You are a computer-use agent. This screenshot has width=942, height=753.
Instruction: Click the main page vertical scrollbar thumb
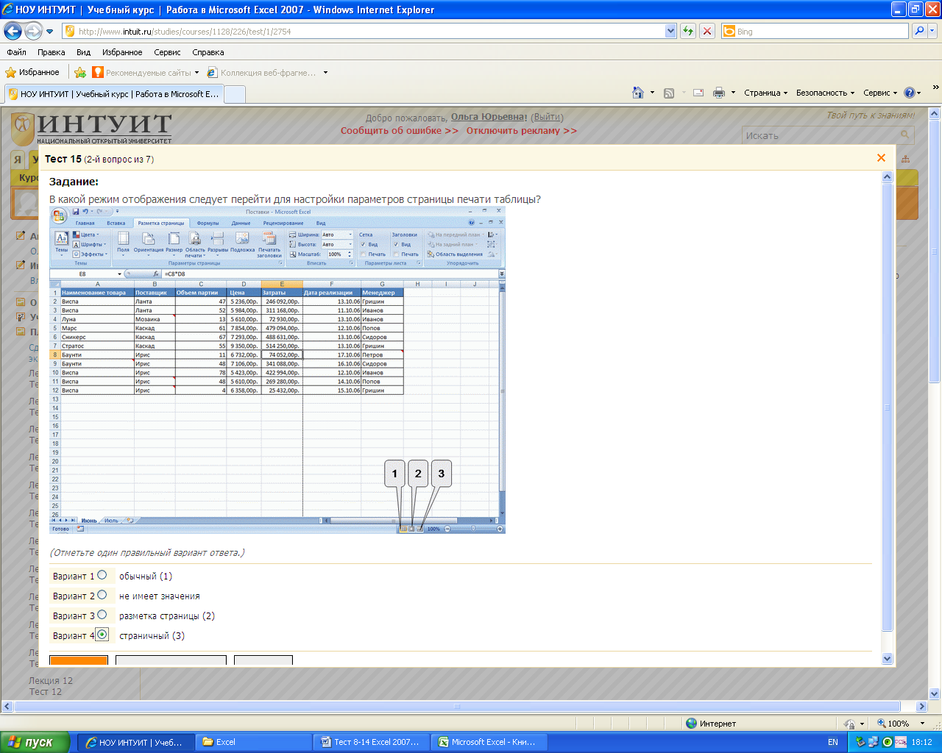[x=935, y=250]
